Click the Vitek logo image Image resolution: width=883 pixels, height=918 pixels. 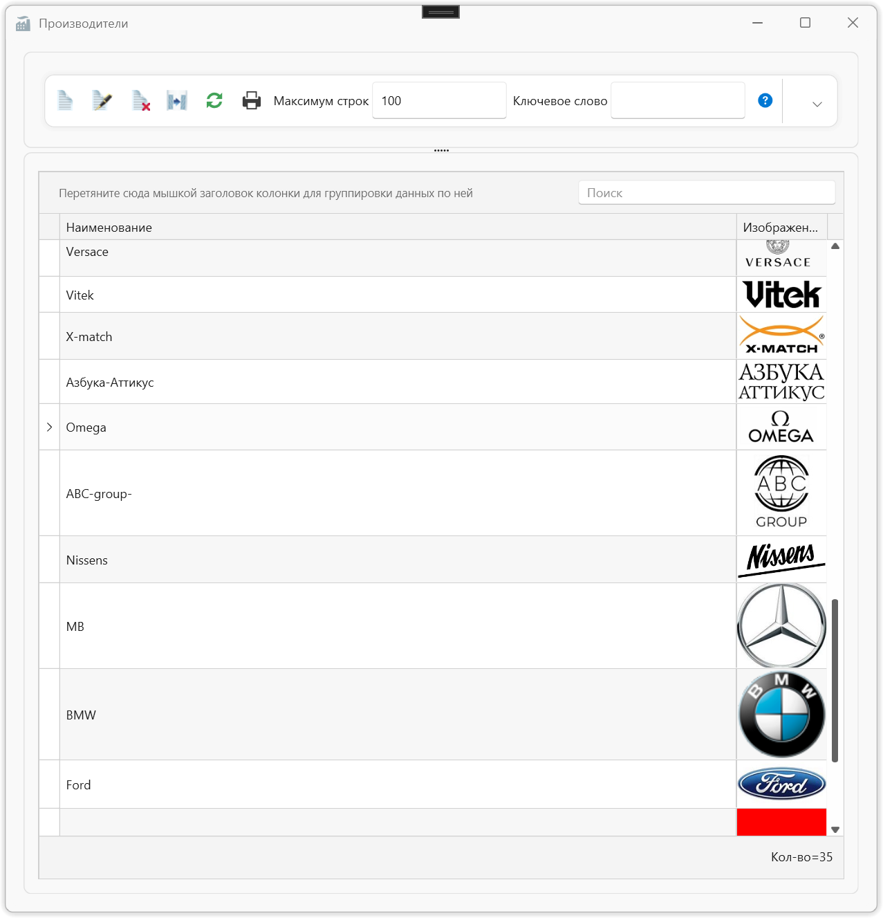(x=781, y=295)
